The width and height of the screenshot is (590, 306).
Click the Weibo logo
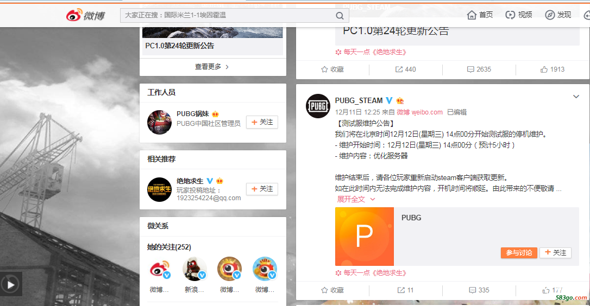pos(85,15)
